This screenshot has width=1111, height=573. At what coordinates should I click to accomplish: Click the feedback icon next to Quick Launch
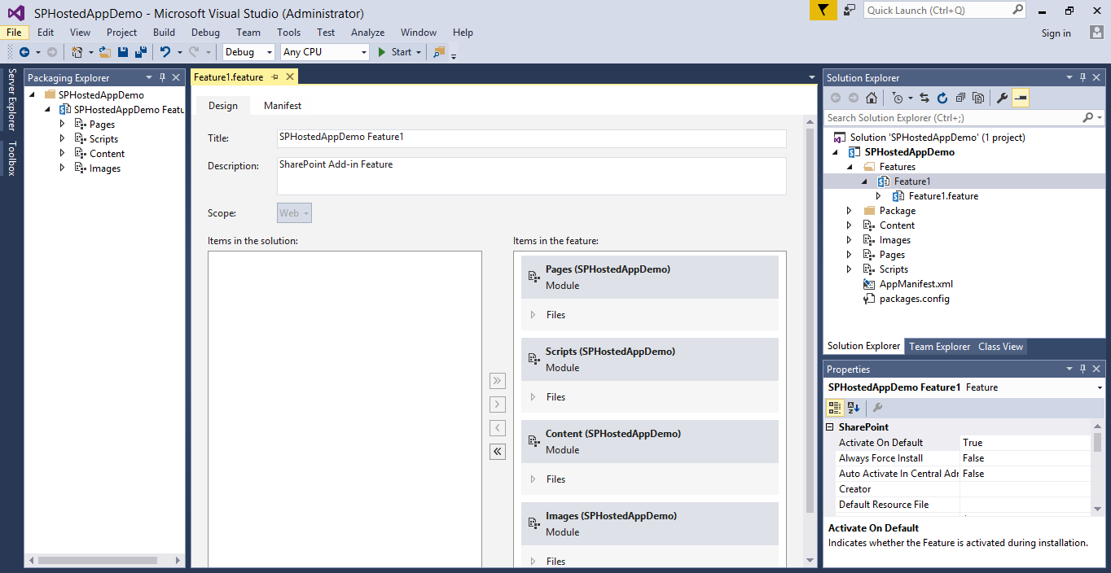point(850,11)
